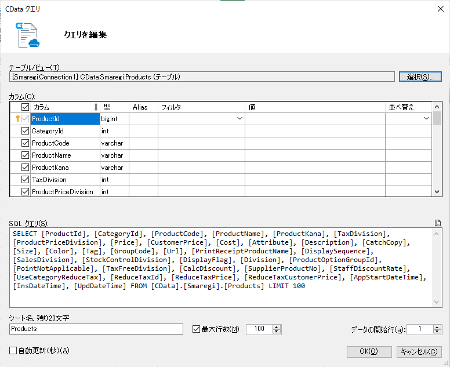This screenshot has height=367, width=450.
Task: Click the Alias column header
Action: click(x=143, y=107)
